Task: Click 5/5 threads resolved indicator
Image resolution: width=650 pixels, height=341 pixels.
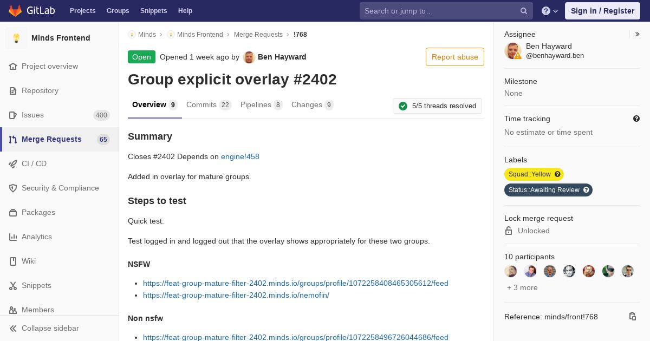Action: click(437, 106)
